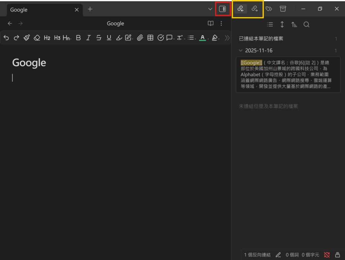Open the Hn heading level dropdown

(x=66, y=38)
